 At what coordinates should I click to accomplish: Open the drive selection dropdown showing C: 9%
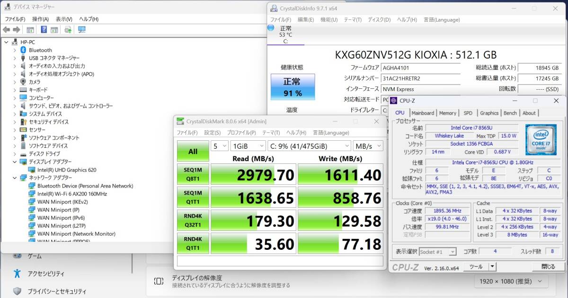[311, 146]
